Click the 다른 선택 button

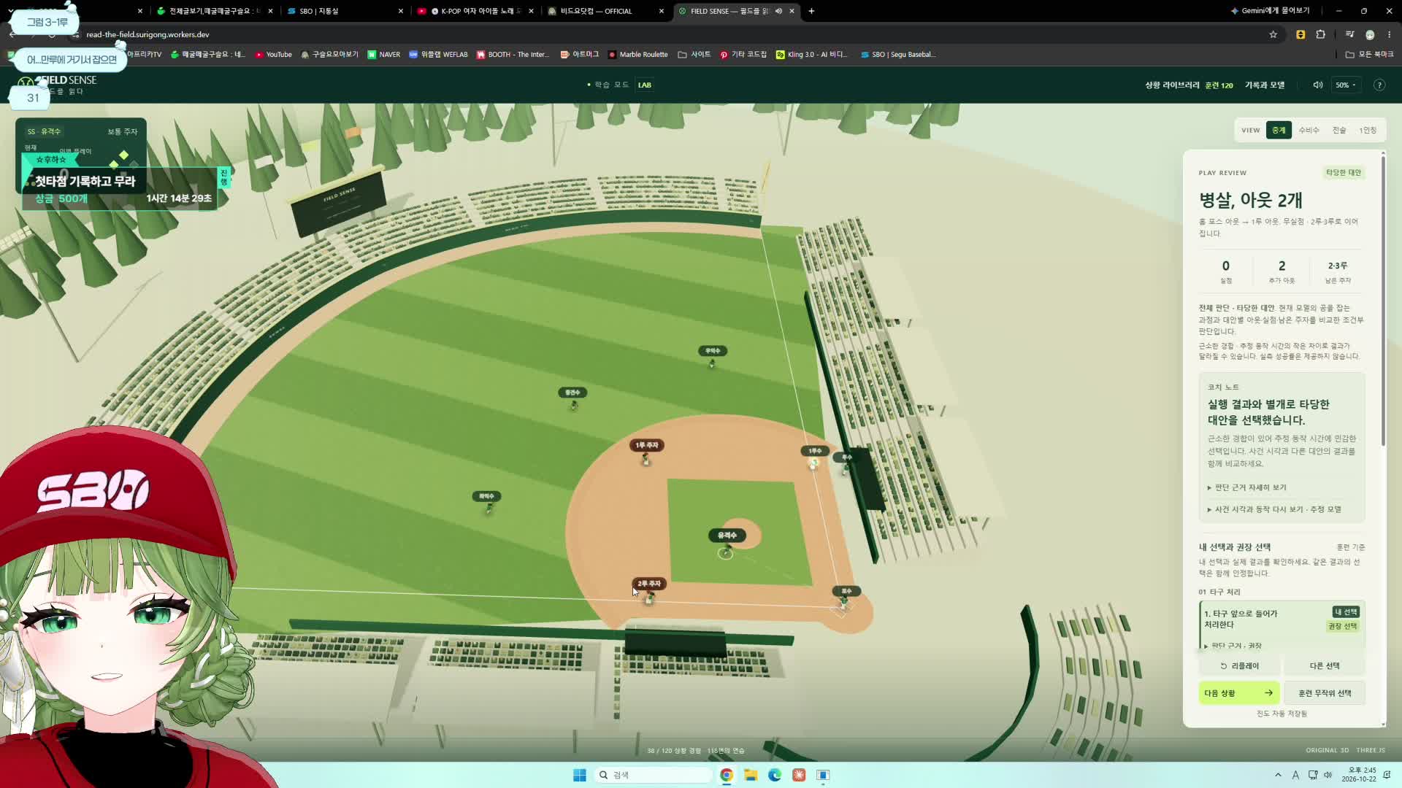(x=1325, y=666)
